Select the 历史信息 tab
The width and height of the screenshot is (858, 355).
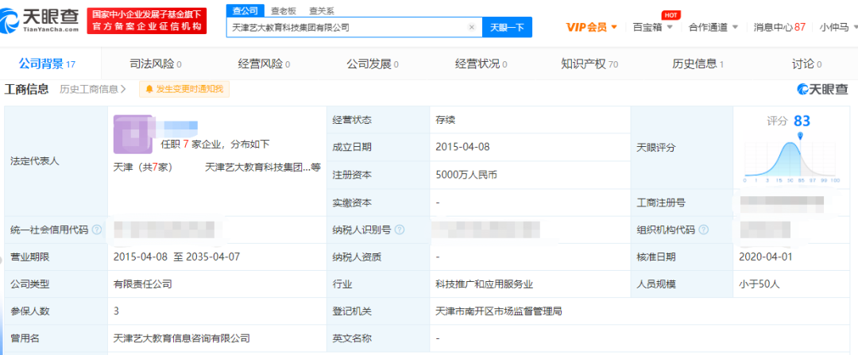click(x=698, y=64)
